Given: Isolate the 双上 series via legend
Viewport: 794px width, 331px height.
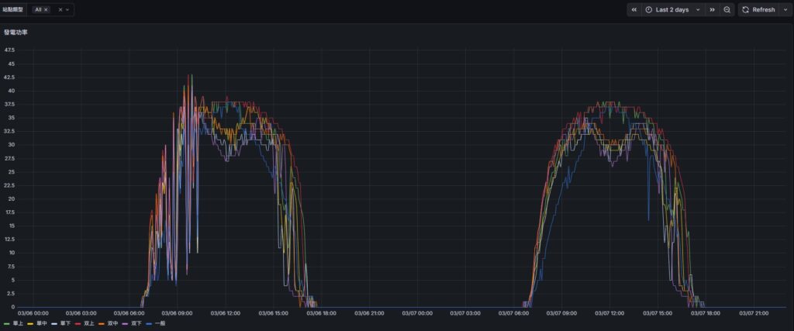Looking at the screenshot, I should coord(88,323).
